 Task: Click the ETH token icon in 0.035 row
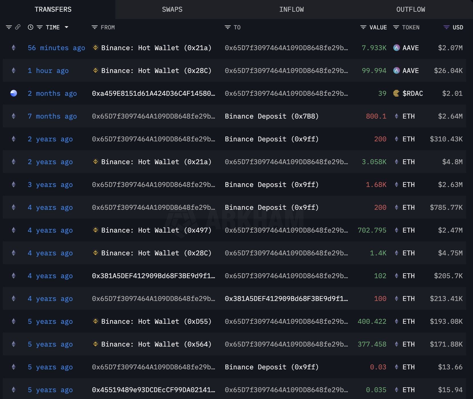point(396,390)
